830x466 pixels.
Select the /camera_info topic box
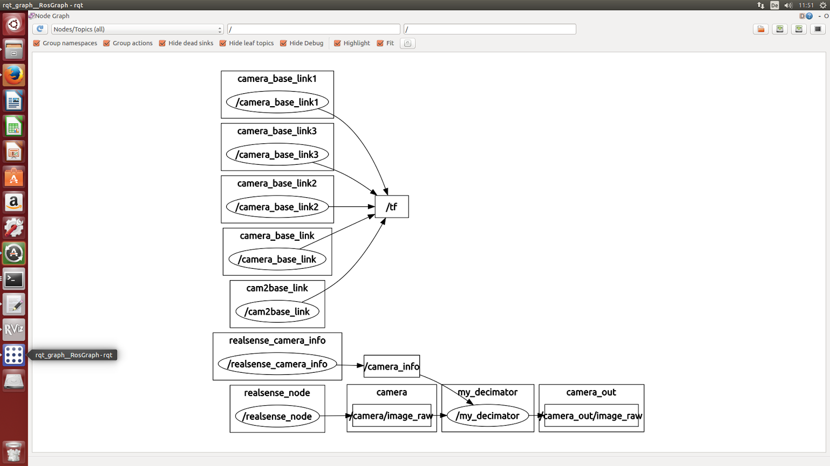click(x=392, y=366)
